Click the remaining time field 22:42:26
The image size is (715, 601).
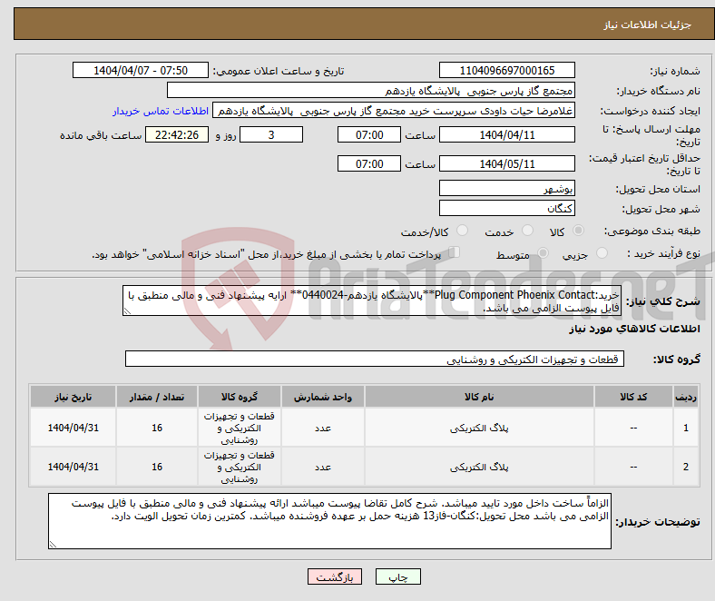click(x=177, y=134)
